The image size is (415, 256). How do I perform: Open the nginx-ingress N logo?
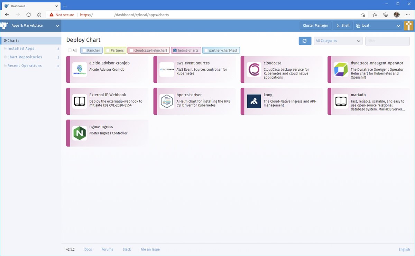coord(80,133)
